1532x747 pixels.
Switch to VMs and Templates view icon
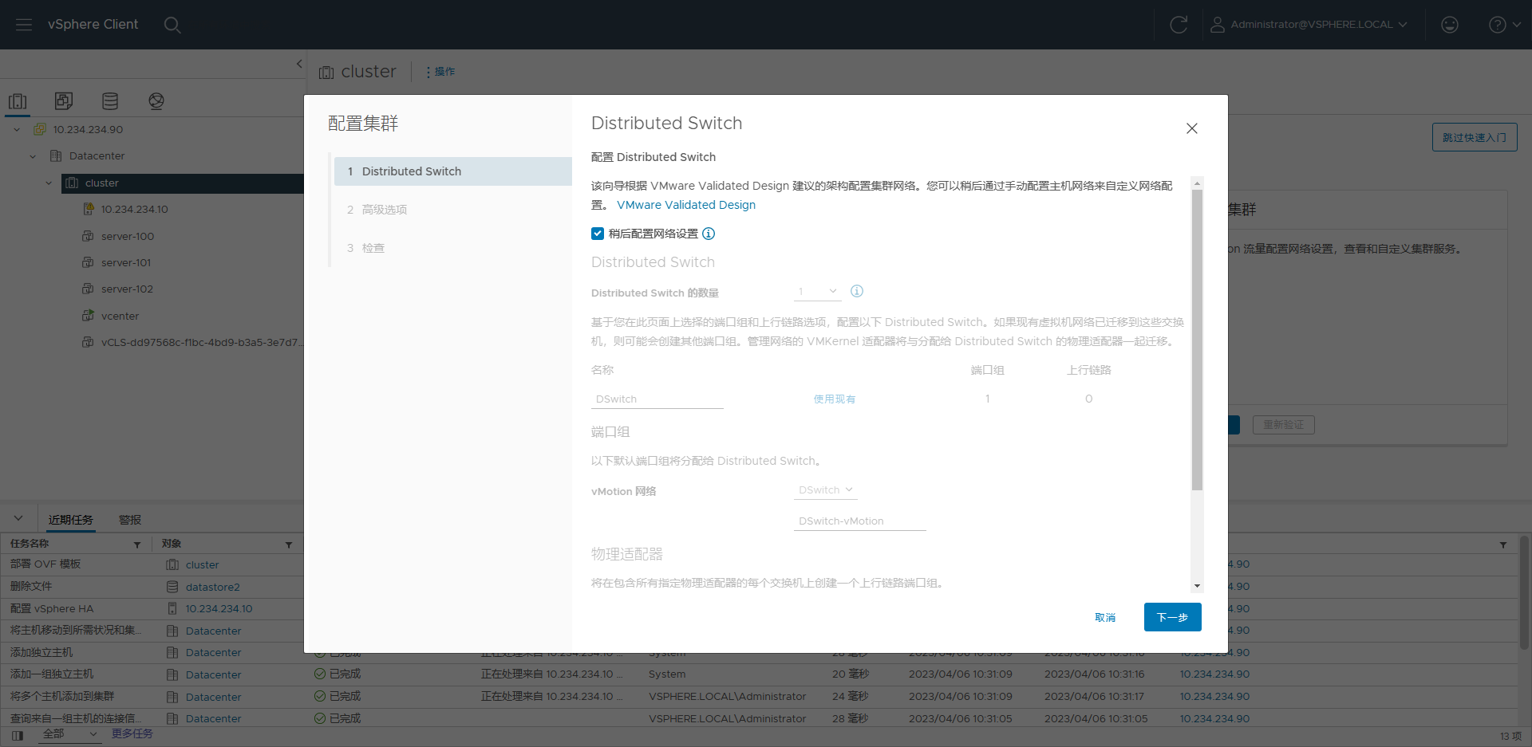point(64,101)
